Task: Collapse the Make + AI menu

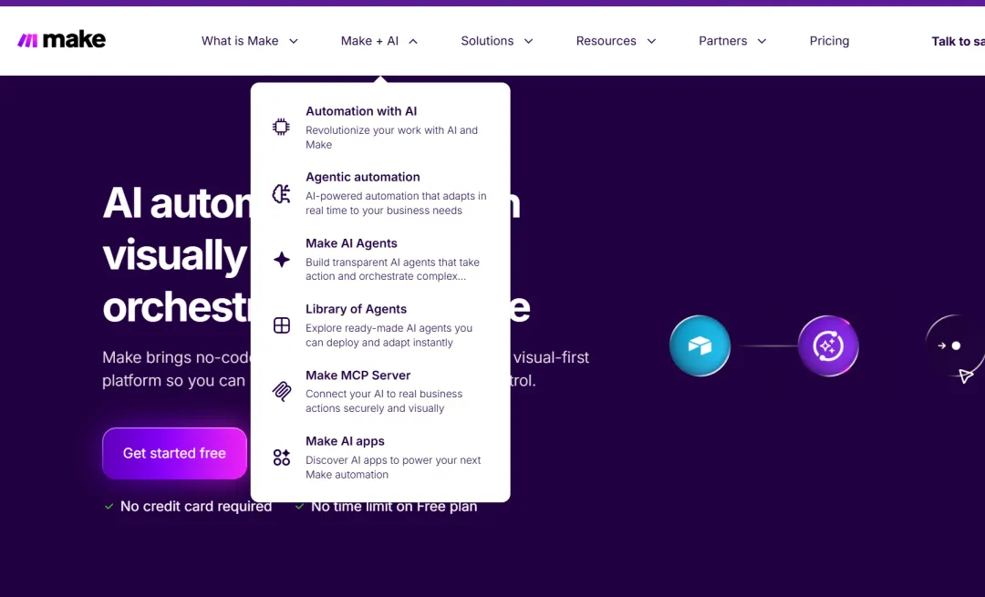Action: click(378, 41)
